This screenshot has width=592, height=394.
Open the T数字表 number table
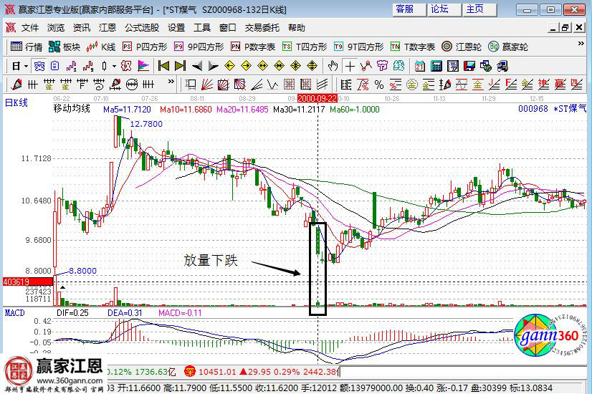pyautogui.click(x=413, y=47)
